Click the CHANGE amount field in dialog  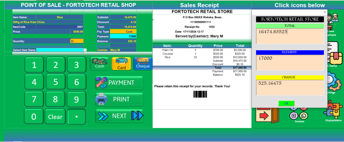[x=290, y=87]
